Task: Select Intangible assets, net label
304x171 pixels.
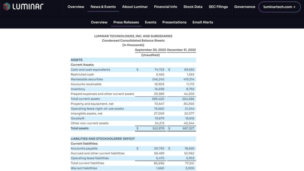Action: coord(86,113)
